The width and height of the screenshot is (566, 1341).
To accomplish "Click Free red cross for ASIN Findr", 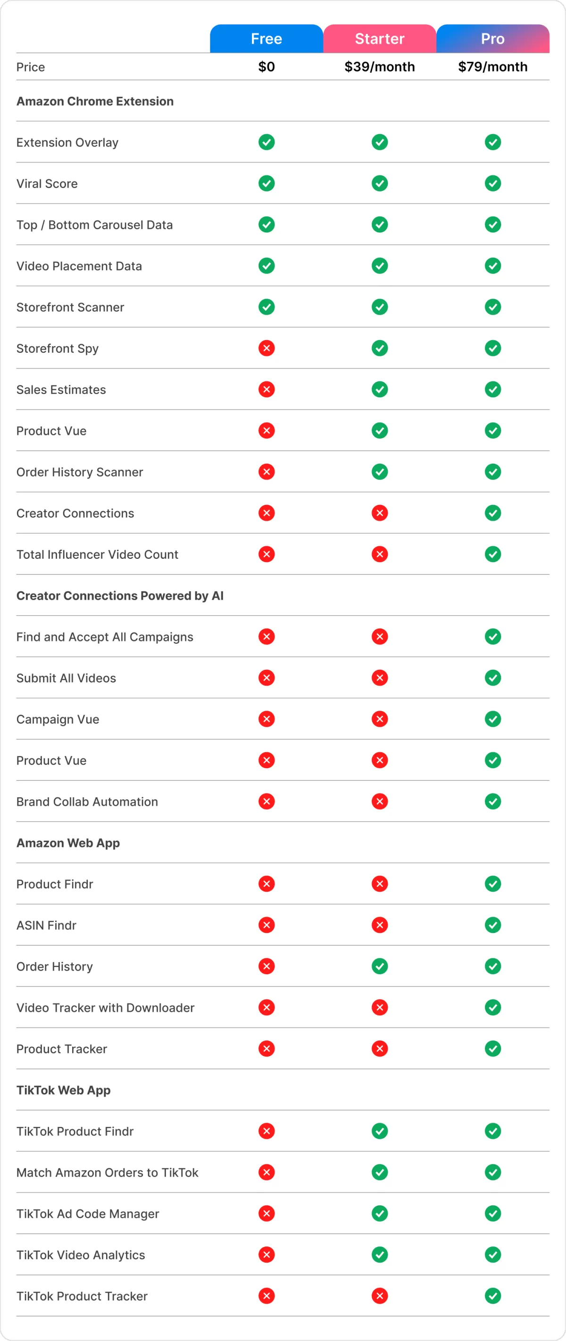I will coord(266,925).
